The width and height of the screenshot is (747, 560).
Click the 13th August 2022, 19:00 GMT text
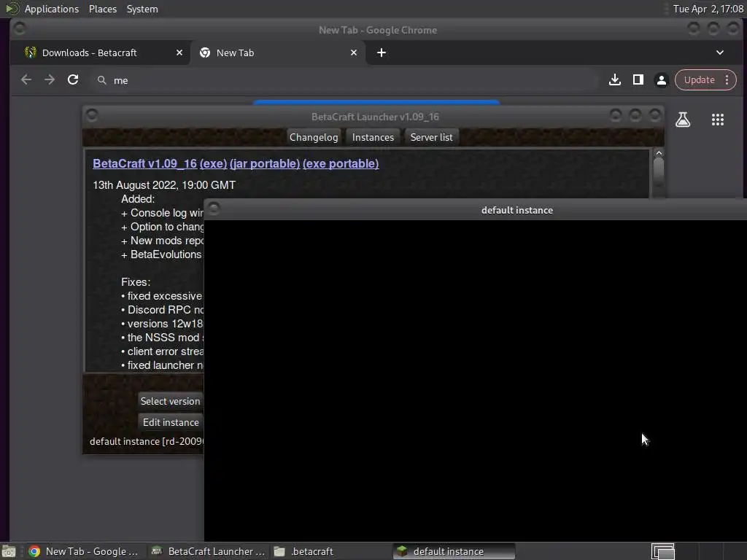[x=164, y=185]
